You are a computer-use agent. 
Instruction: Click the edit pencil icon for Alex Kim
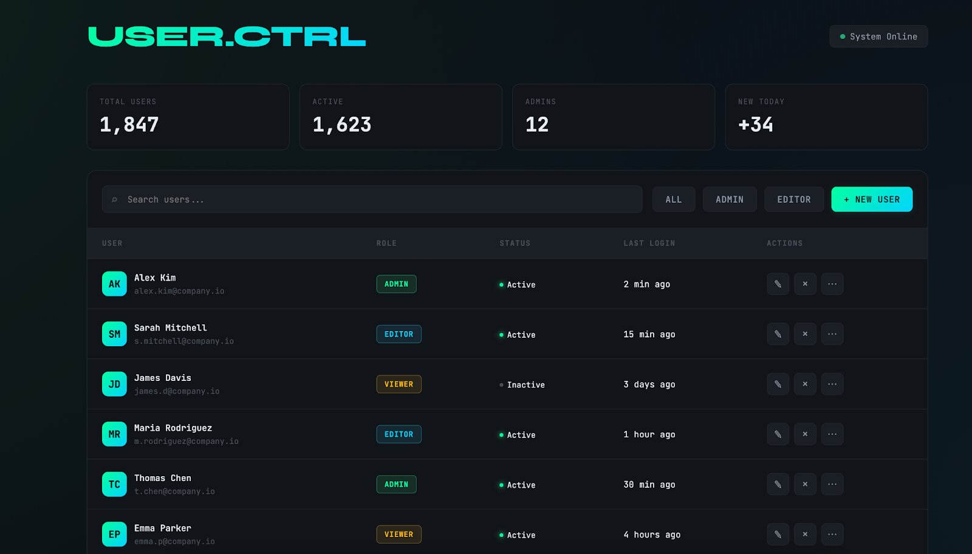778,284
